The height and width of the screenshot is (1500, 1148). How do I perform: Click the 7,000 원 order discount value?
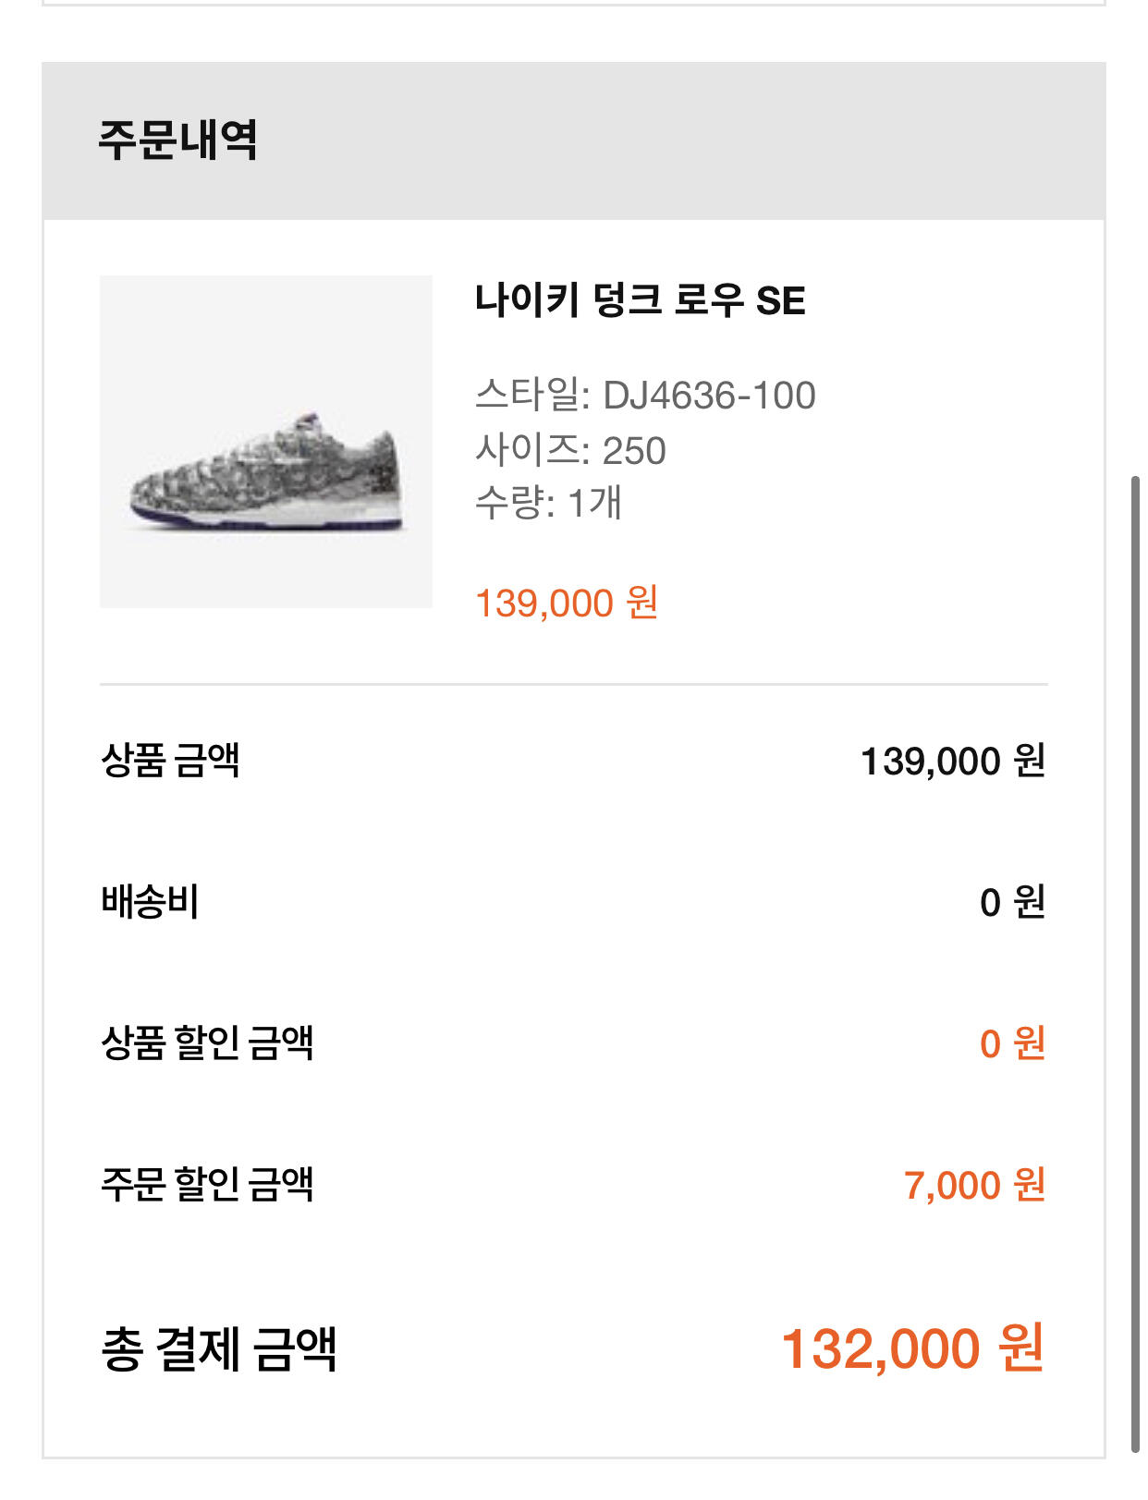(973, 1185)
